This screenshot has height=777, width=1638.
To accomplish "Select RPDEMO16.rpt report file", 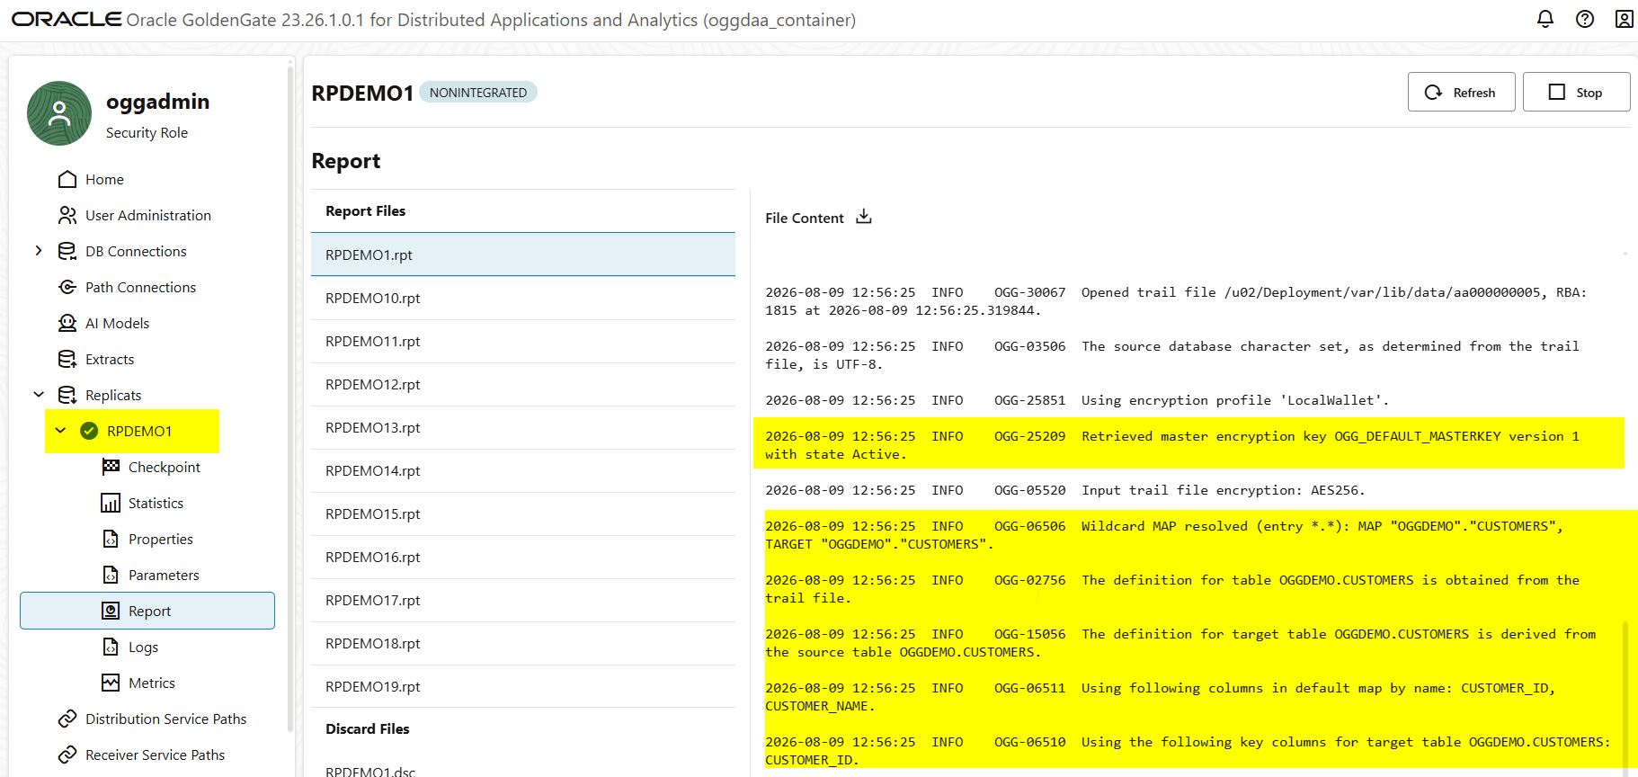I will [523, 557].
